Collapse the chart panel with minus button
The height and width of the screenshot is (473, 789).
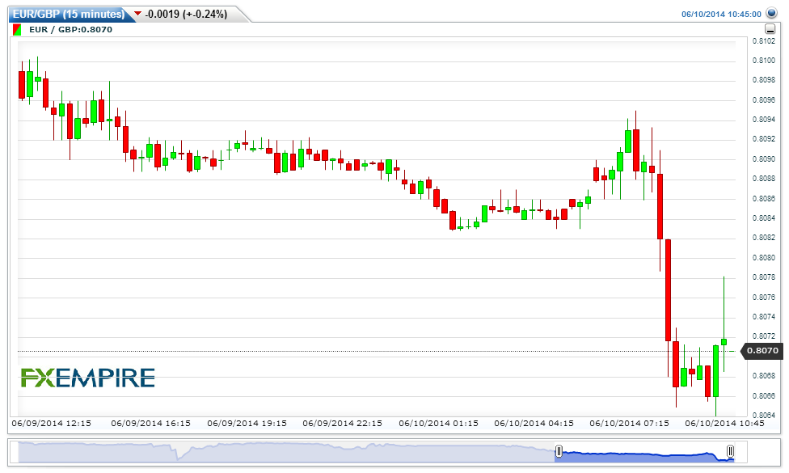point(770,29)
